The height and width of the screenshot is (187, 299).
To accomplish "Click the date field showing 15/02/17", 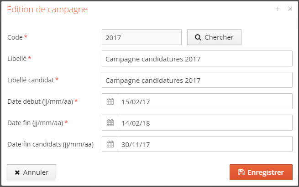I will [x=205, y=101].
